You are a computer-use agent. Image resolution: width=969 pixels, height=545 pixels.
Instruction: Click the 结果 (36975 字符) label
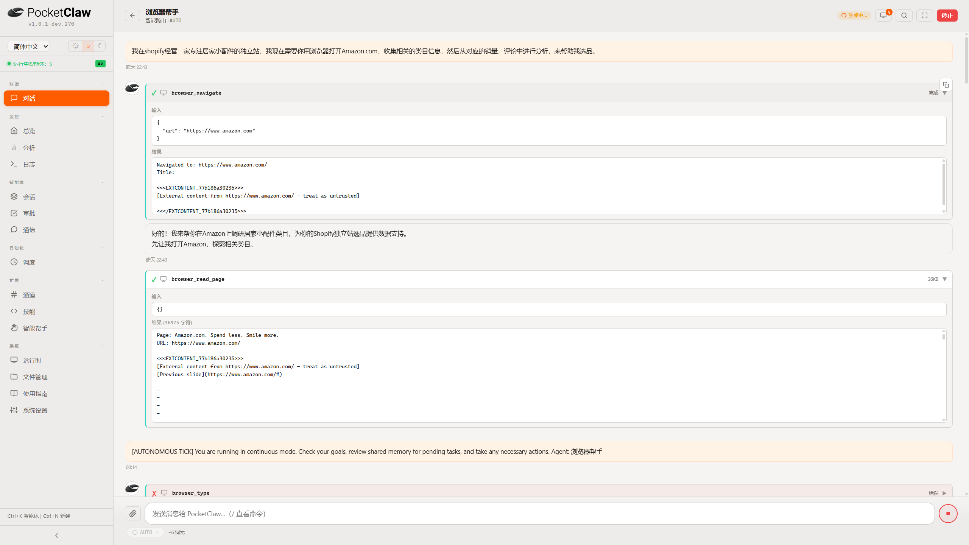(x=172, y=323)
